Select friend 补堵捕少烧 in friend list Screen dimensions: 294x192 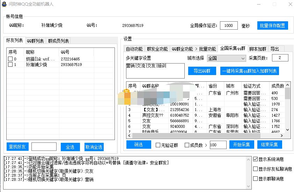pyautogui.click(x=36, y=65)
